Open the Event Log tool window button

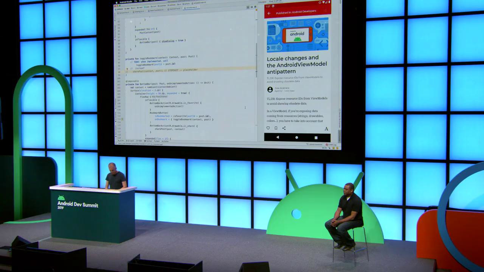(331, 145)
